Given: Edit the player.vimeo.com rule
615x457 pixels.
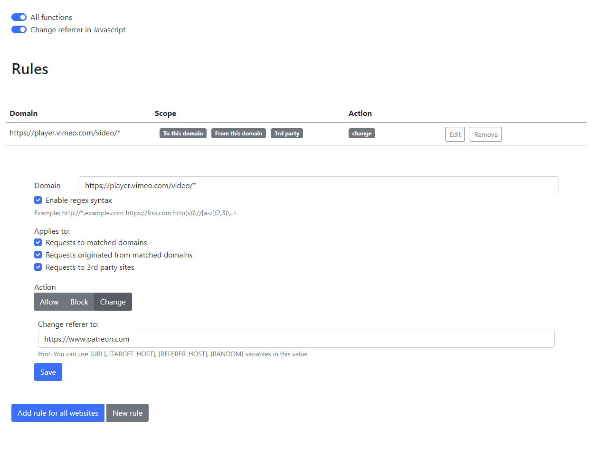Looking at the screenshot, I should pos(455,134).
